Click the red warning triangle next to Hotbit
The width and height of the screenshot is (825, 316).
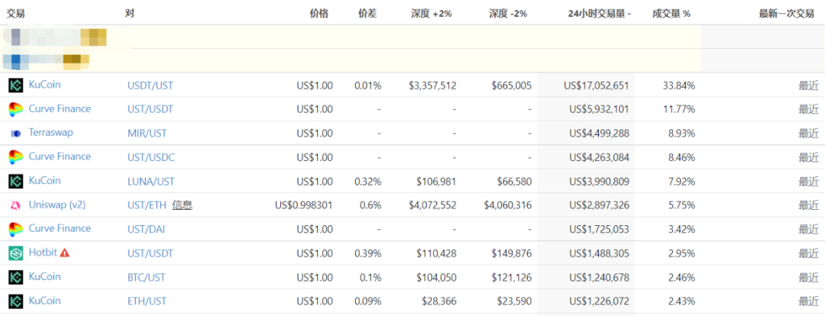click(x=65, y=253)
